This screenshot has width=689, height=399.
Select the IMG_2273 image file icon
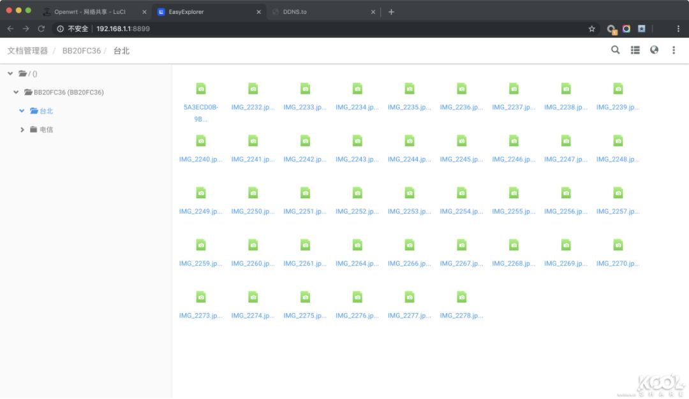[x=201, y=297]
